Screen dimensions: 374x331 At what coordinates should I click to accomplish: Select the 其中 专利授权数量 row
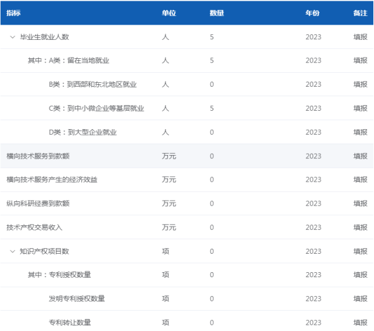point(187,275)
